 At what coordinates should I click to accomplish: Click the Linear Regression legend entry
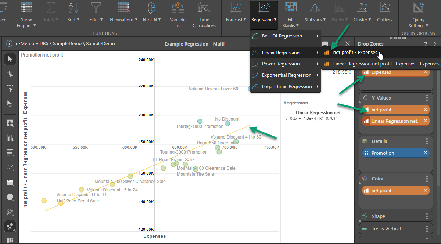(x=316, y=113)
